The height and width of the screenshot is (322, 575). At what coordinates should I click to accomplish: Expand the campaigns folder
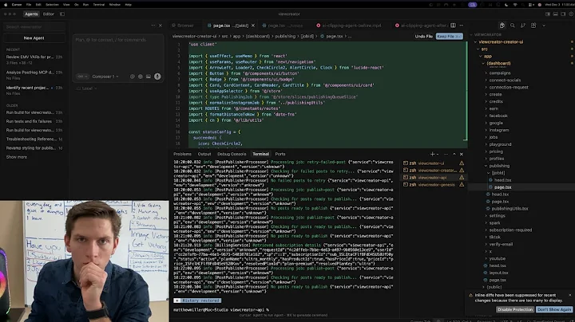coord(499,73)
